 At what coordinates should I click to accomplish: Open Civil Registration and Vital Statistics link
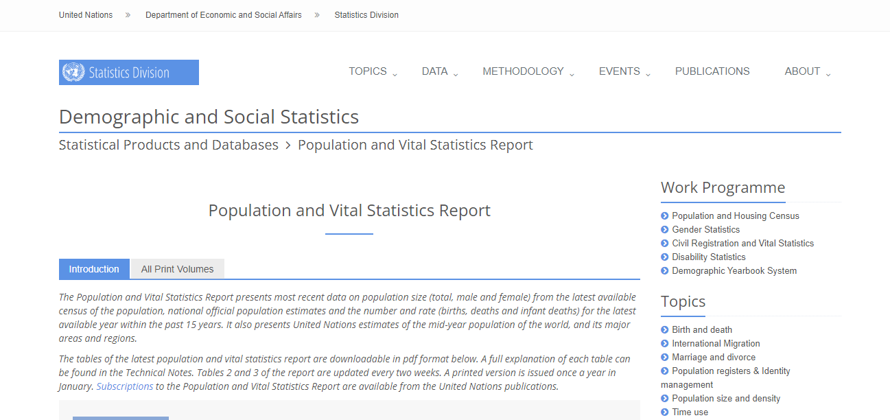(743, 243)
